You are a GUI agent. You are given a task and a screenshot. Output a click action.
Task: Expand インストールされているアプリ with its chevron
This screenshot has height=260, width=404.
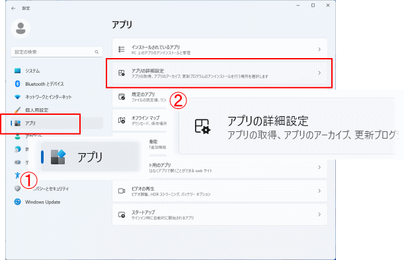[x=319, y=49]
